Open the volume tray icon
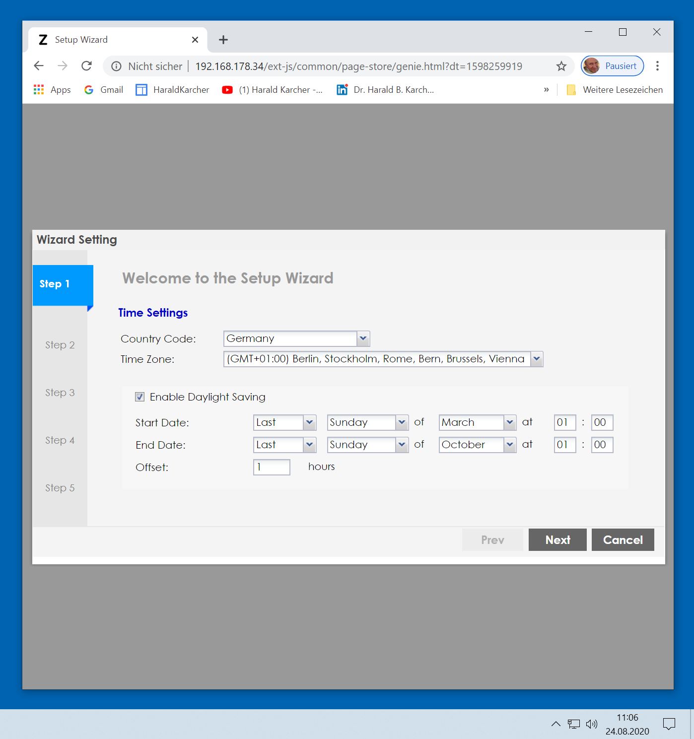The height and width of the screenshot is (739, 694). 591,724
